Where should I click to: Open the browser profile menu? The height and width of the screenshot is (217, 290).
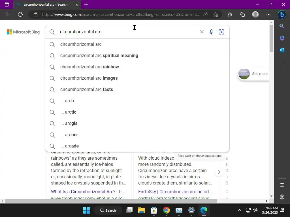[x=255, y=14]
